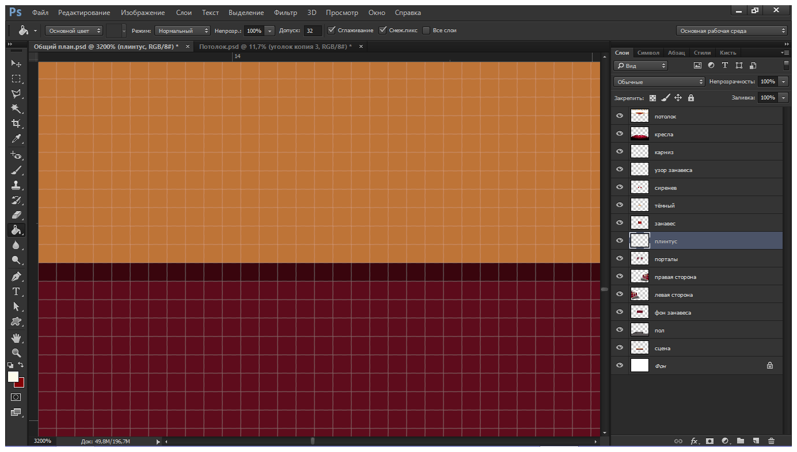Toggle the layer filter switch
This screenshot has height=452, width=797.
pyautogui.click(x=786, y=66)
